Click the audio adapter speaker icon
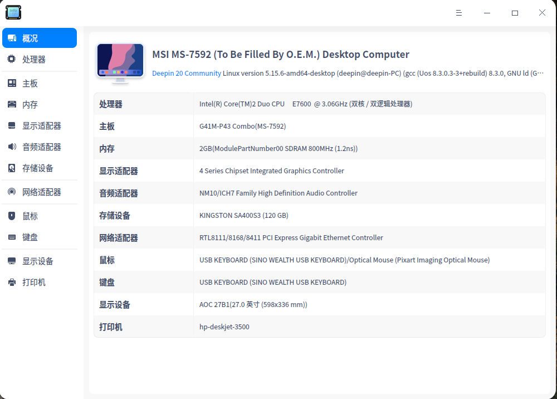The height and width of the screenshot is (399, 557). (12, 147)
